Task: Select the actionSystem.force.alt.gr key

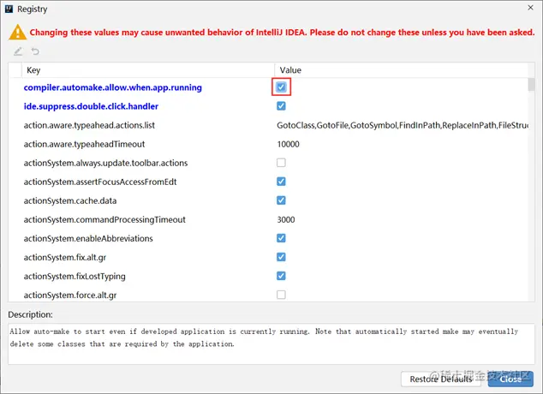Action: point(70,295)
